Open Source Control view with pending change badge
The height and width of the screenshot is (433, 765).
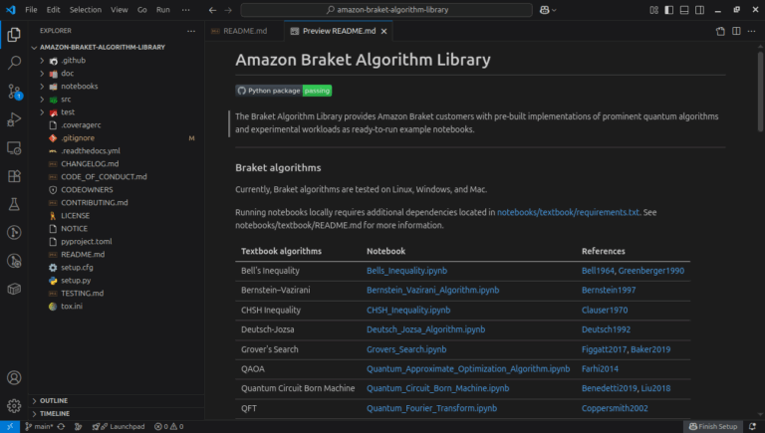click(14, 91)
